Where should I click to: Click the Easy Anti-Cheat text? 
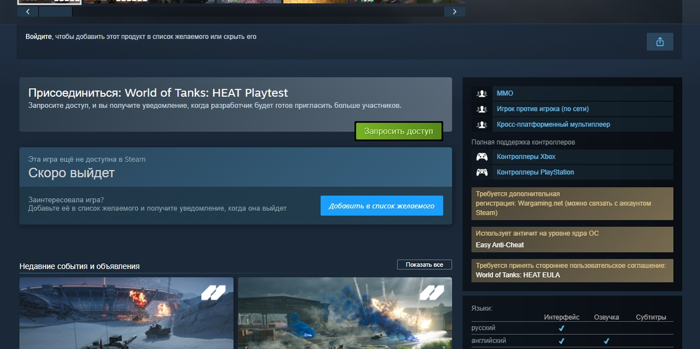[x=499, y=245]
